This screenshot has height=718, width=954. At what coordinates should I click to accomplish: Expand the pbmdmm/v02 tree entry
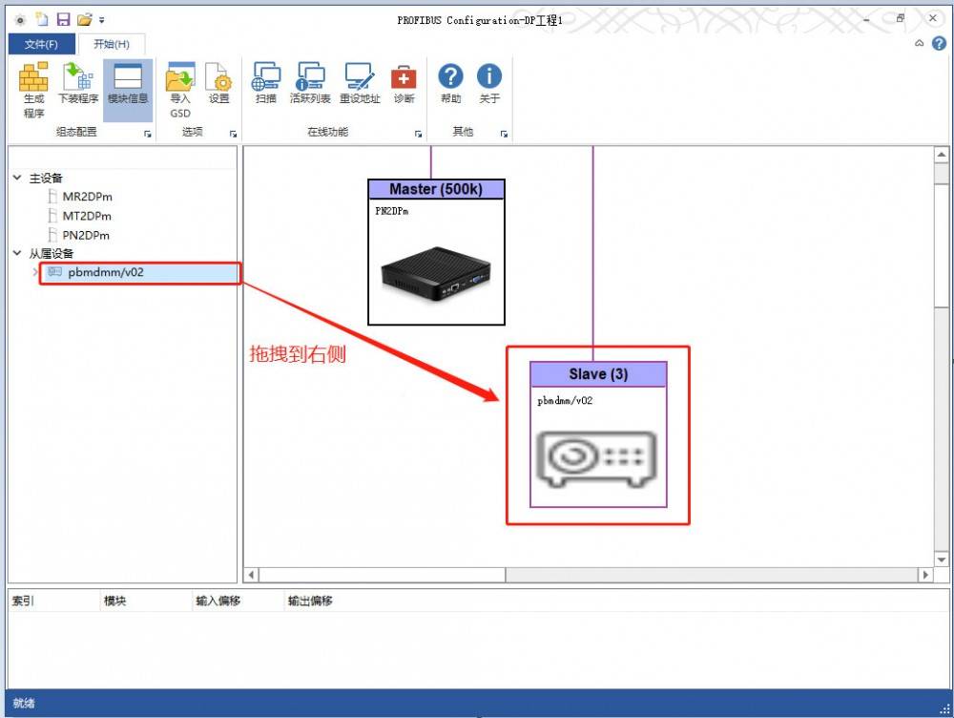(x=34, y=272)
